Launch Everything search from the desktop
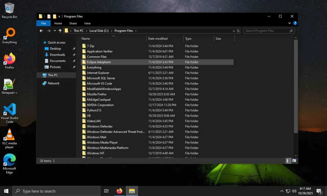 click(x=9, y=36)
